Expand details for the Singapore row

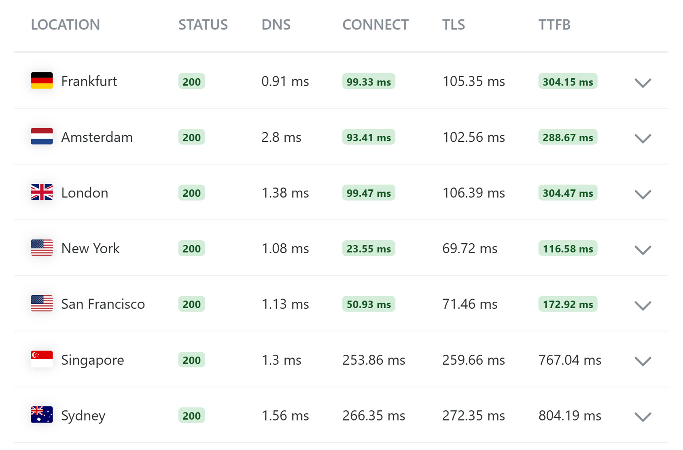643,361
